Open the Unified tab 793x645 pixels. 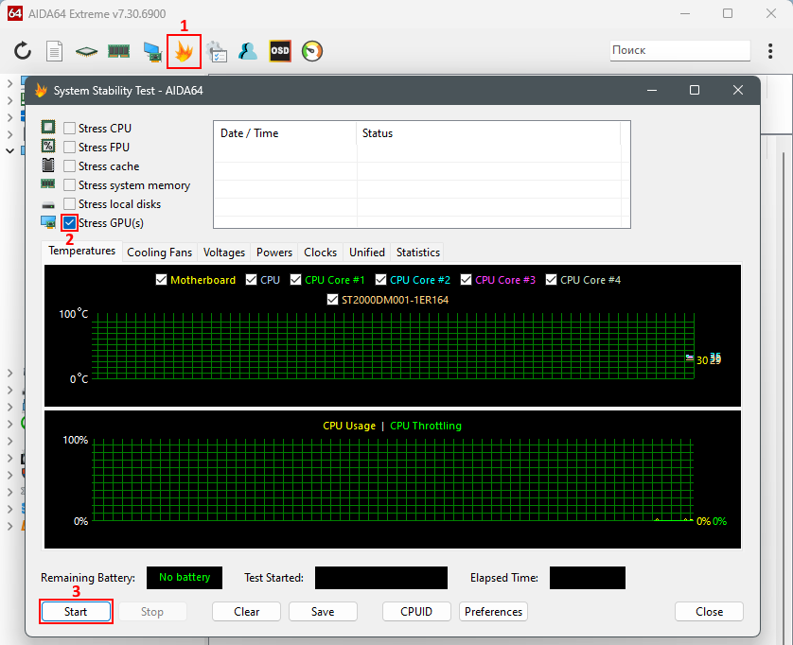366,253
